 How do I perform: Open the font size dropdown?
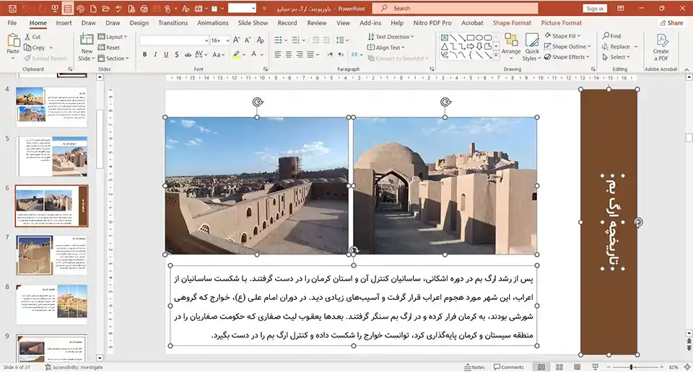[x=227, y=40]
